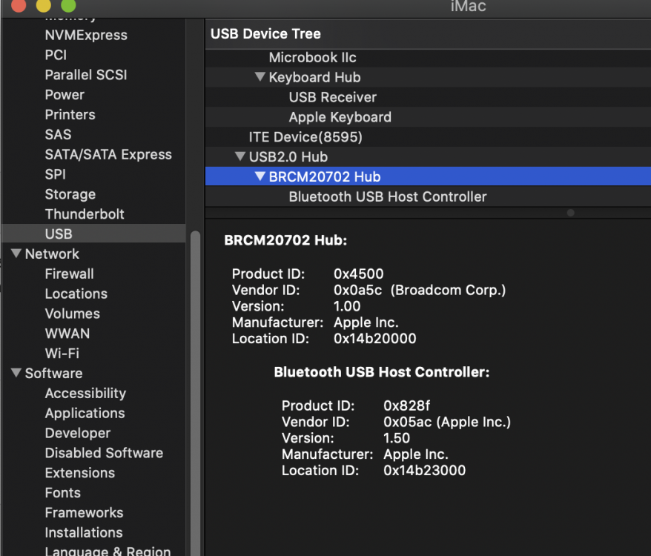Select Frameworks under Software
This screenshot has width=651, height=556.
click(x=84, y=513)
